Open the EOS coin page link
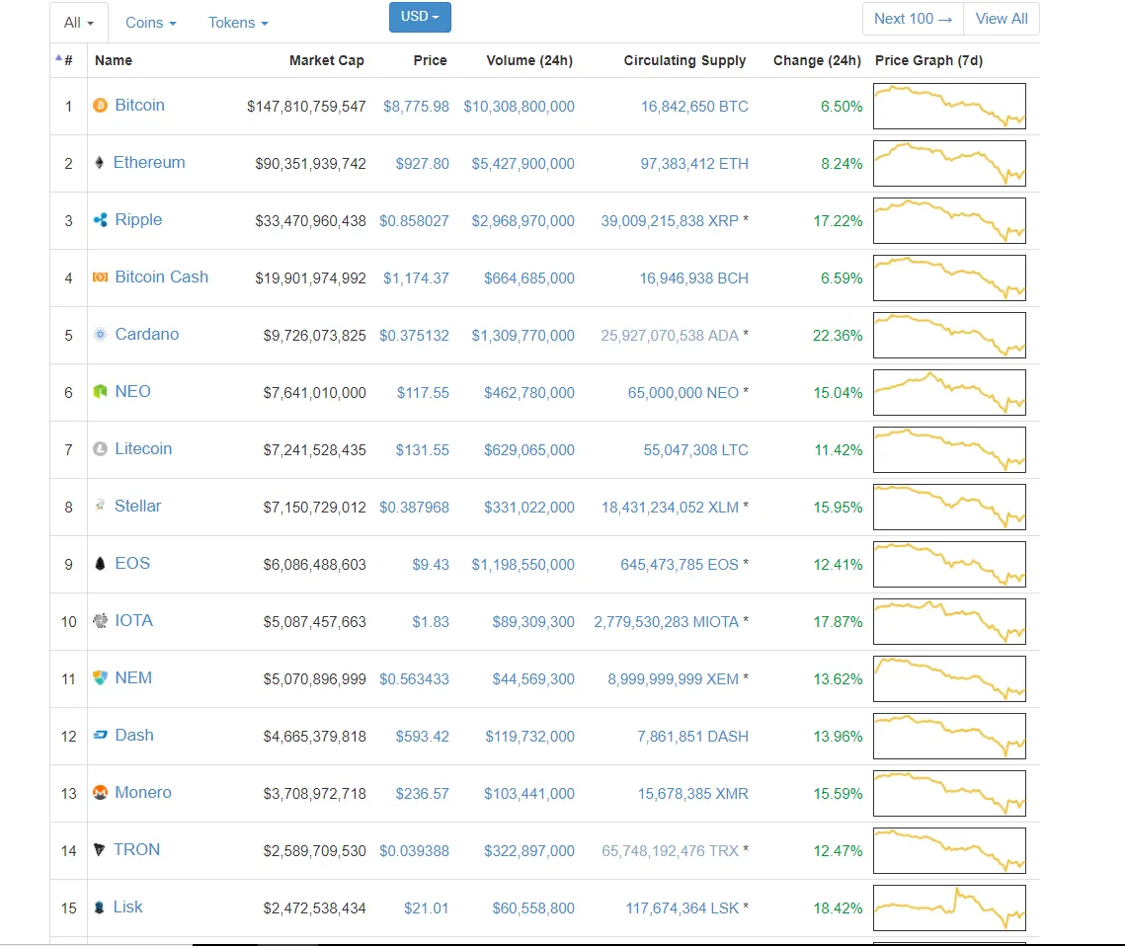The image size is (1125, 946). tap(132, 563)
